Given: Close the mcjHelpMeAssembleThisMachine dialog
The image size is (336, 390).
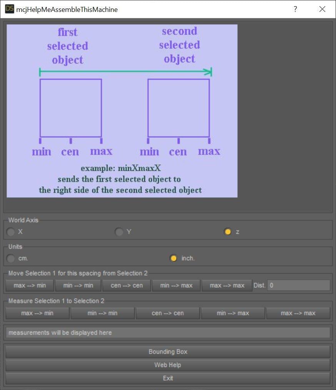Looking at the screenshot, I should [322, 9].
